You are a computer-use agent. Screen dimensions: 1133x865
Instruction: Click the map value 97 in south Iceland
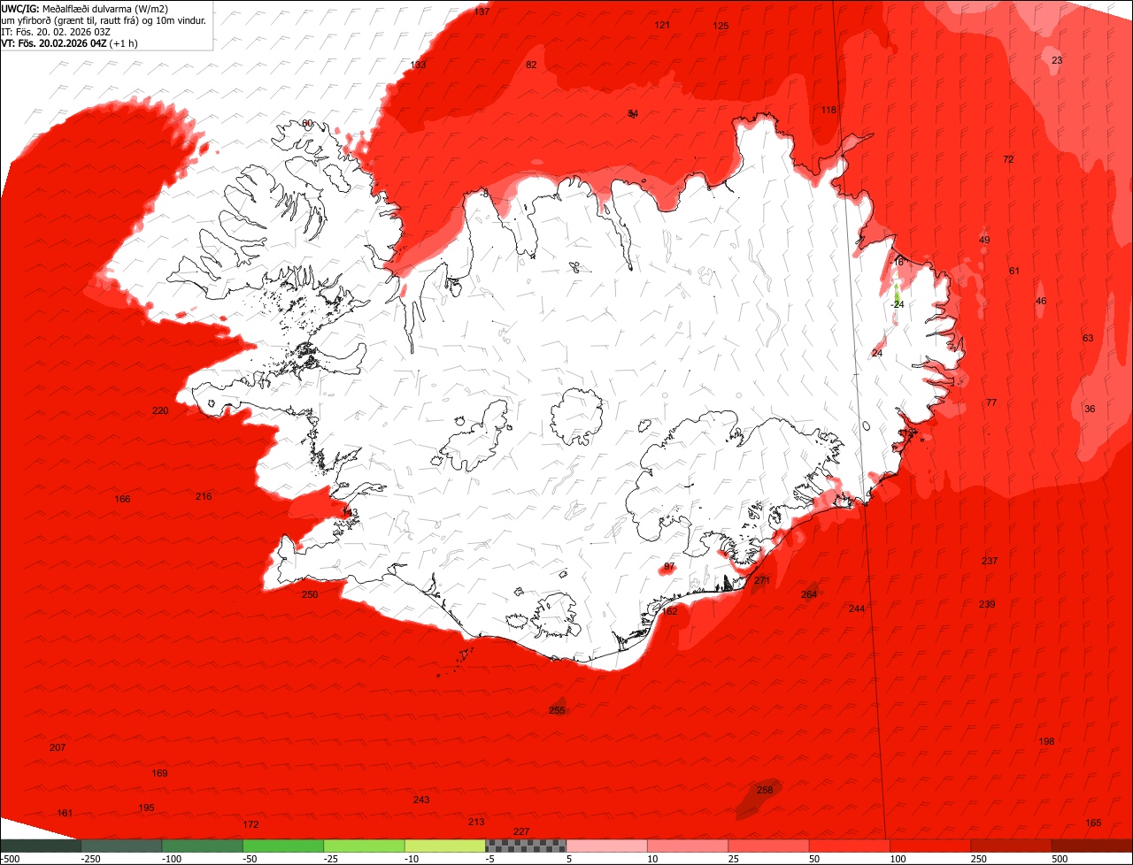(669, 566)
